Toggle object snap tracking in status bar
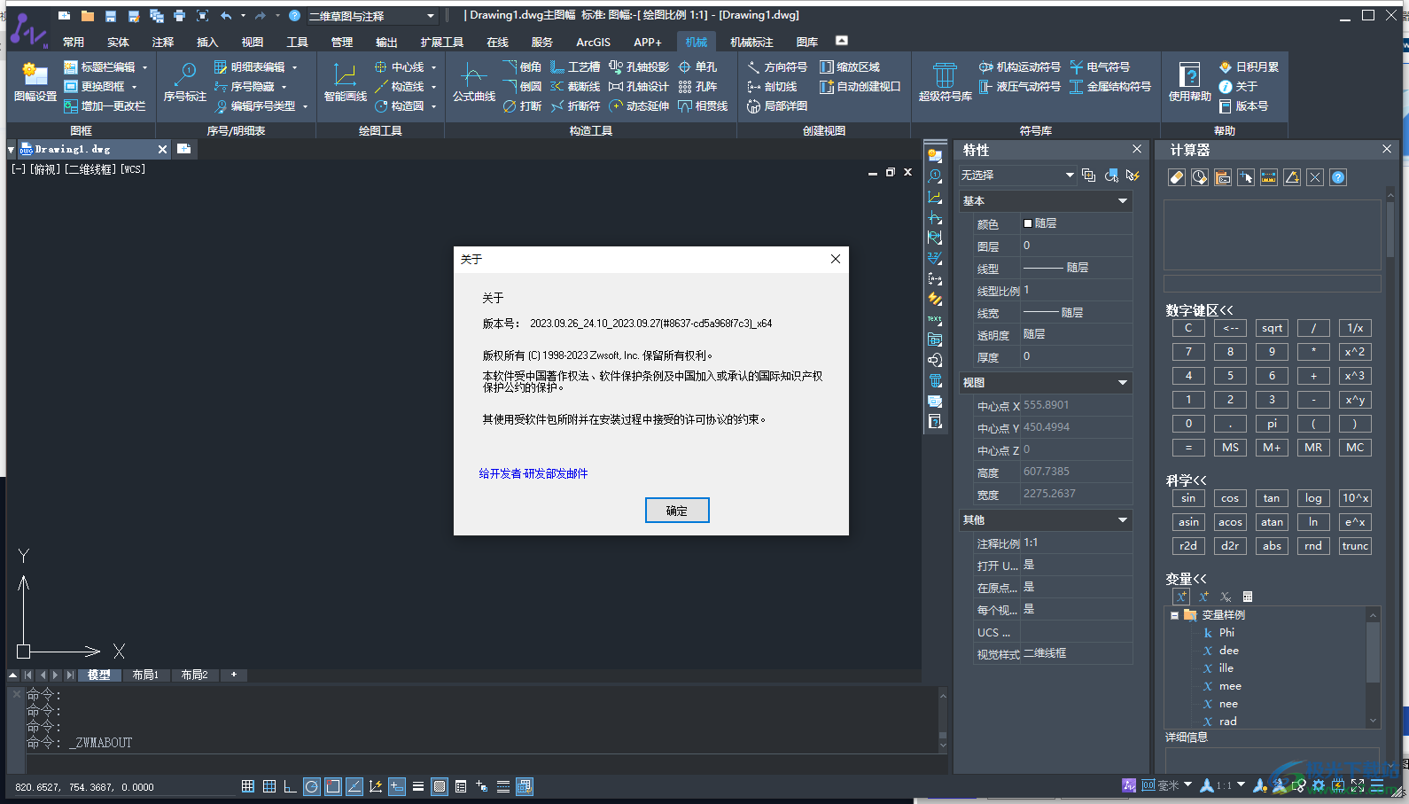 pyautogui.click(x=354, y=786)
